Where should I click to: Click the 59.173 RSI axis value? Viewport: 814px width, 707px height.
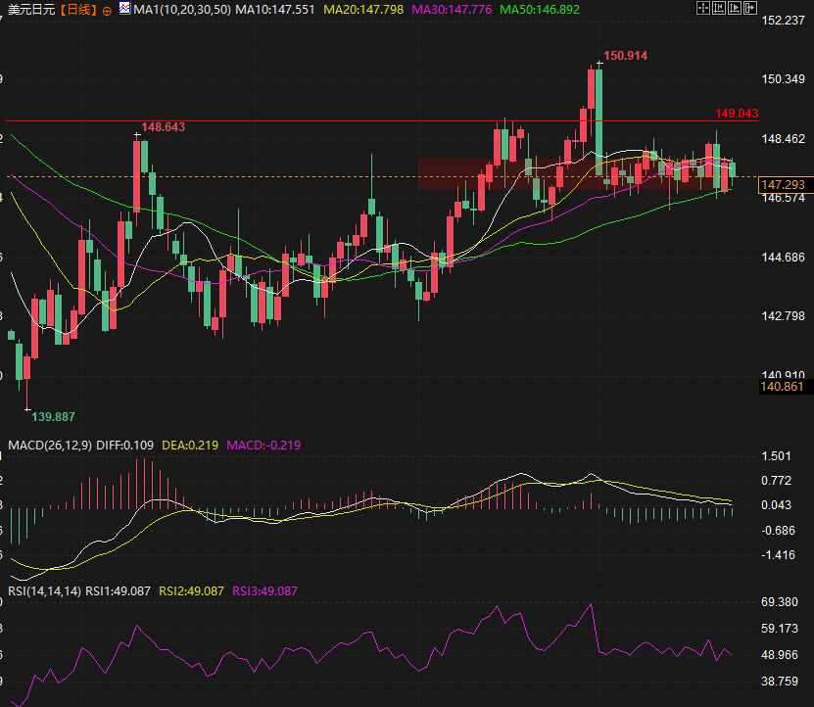780,629
